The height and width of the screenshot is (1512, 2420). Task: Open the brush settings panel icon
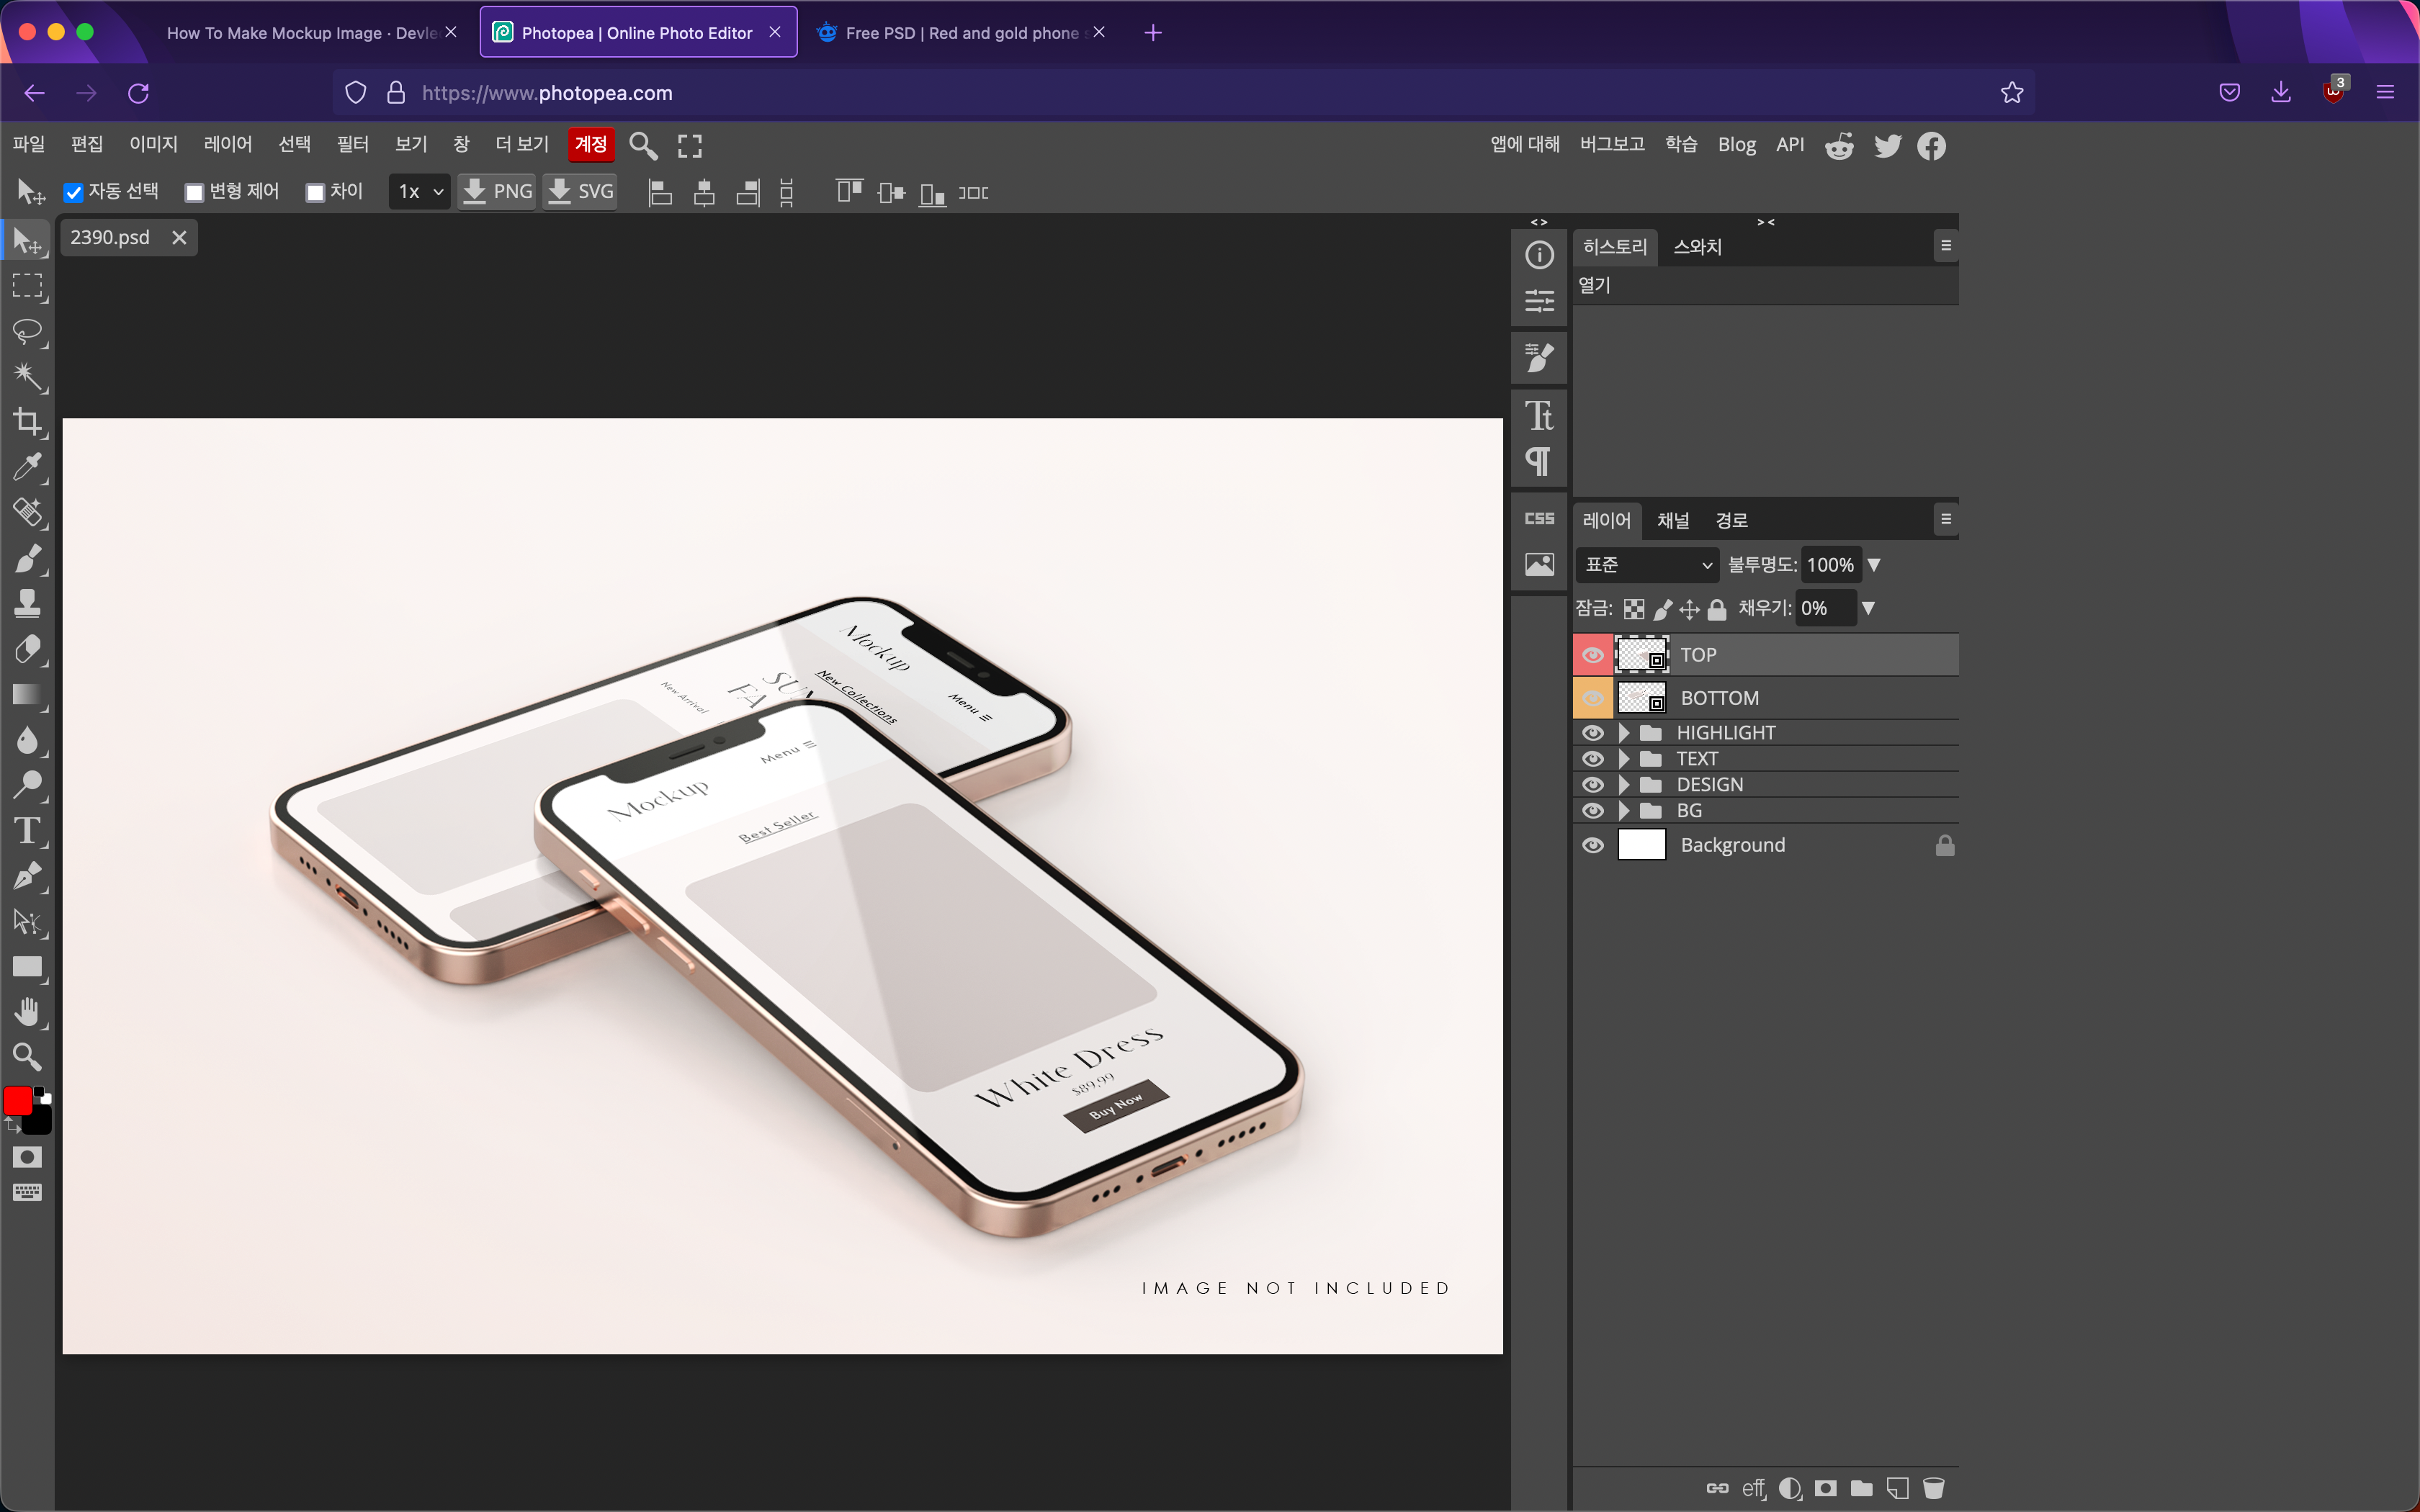[x=1539, y=357]
